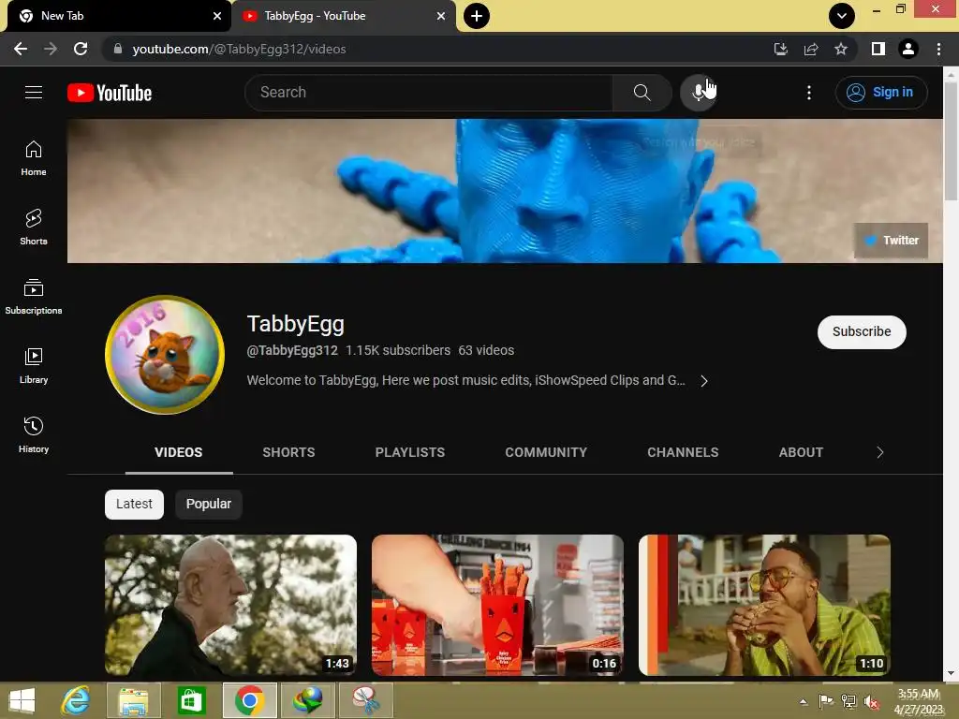Open Subscriptions in sidebar

(x=34, y=297)
